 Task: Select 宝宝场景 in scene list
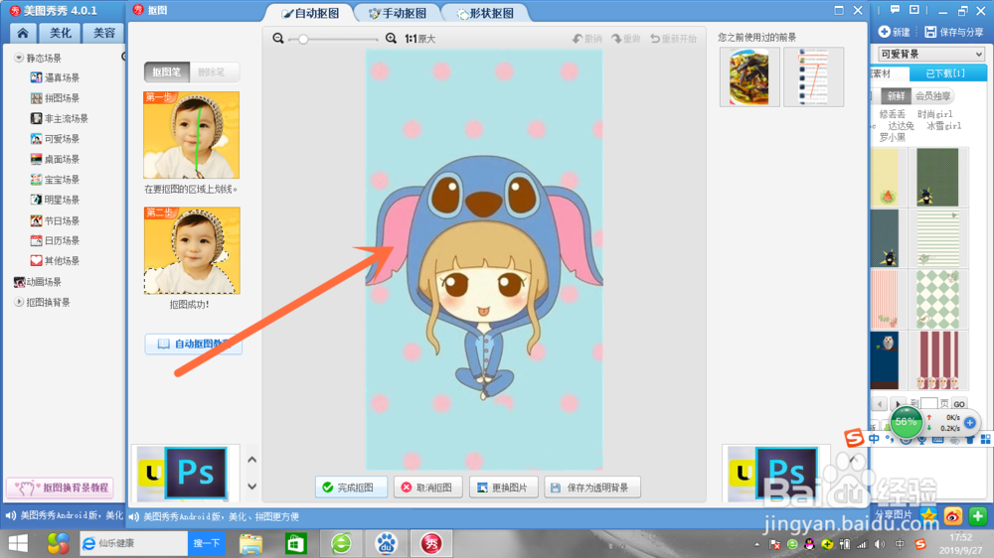pos(55,180)
